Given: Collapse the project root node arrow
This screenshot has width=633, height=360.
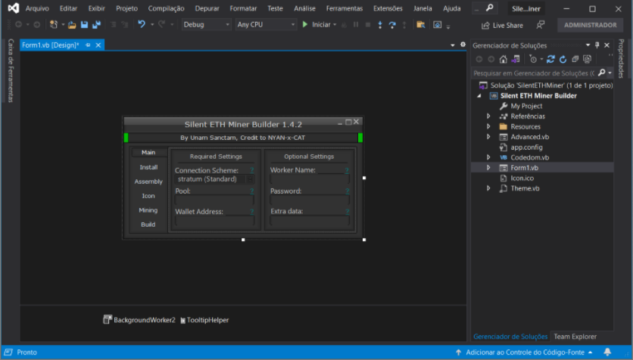Looking at the screenshot, I should 479,95.
